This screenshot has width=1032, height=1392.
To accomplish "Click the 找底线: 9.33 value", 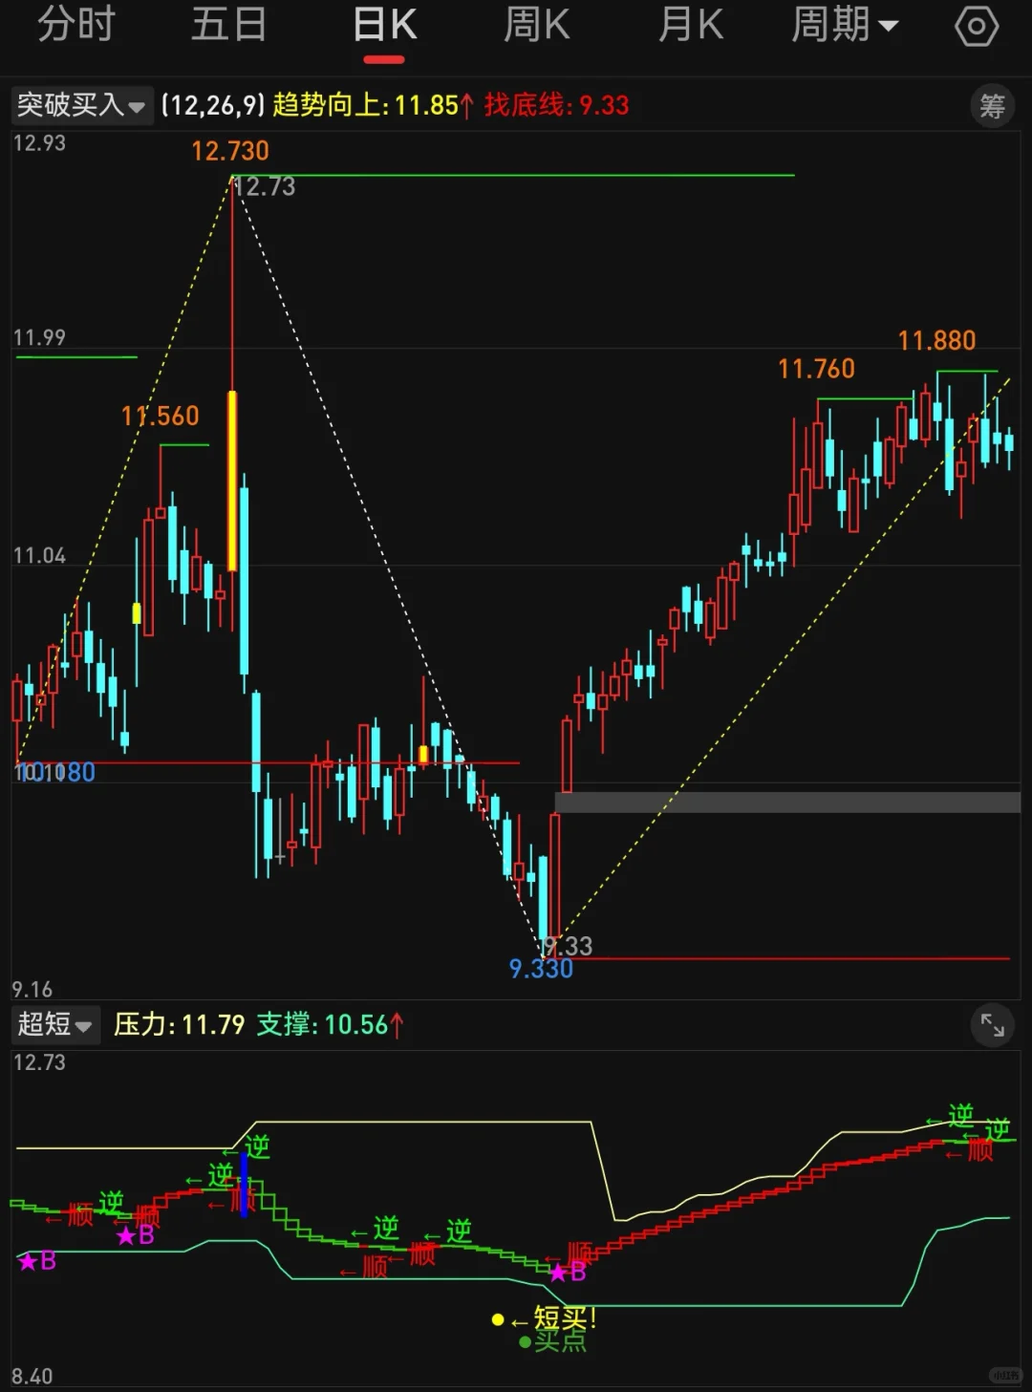I will click(x=556, y=105).
